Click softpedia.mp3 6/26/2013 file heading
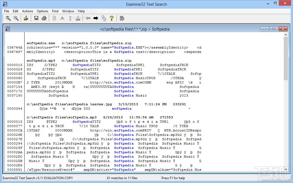 pos(100,117)
